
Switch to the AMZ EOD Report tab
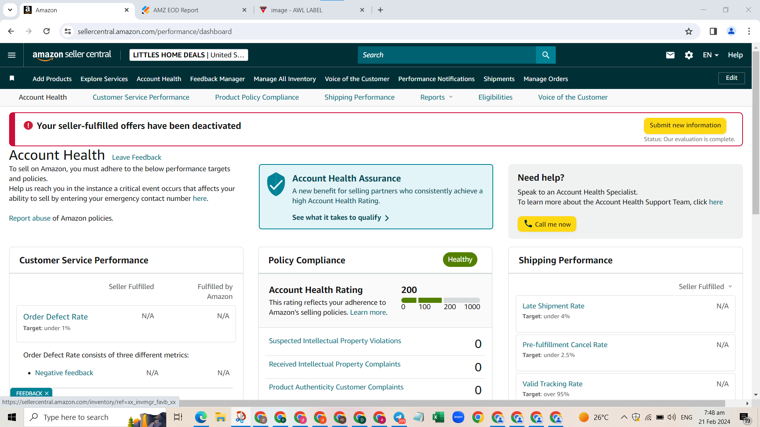coord(194,10)
